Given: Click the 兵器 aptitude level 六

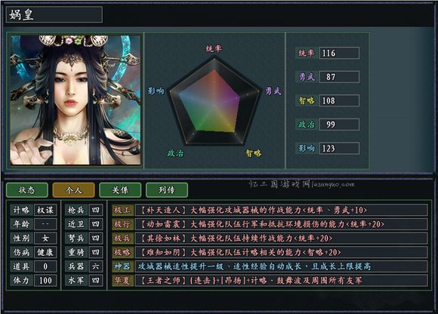Looking at the screenshot, I should pos(96,266).
